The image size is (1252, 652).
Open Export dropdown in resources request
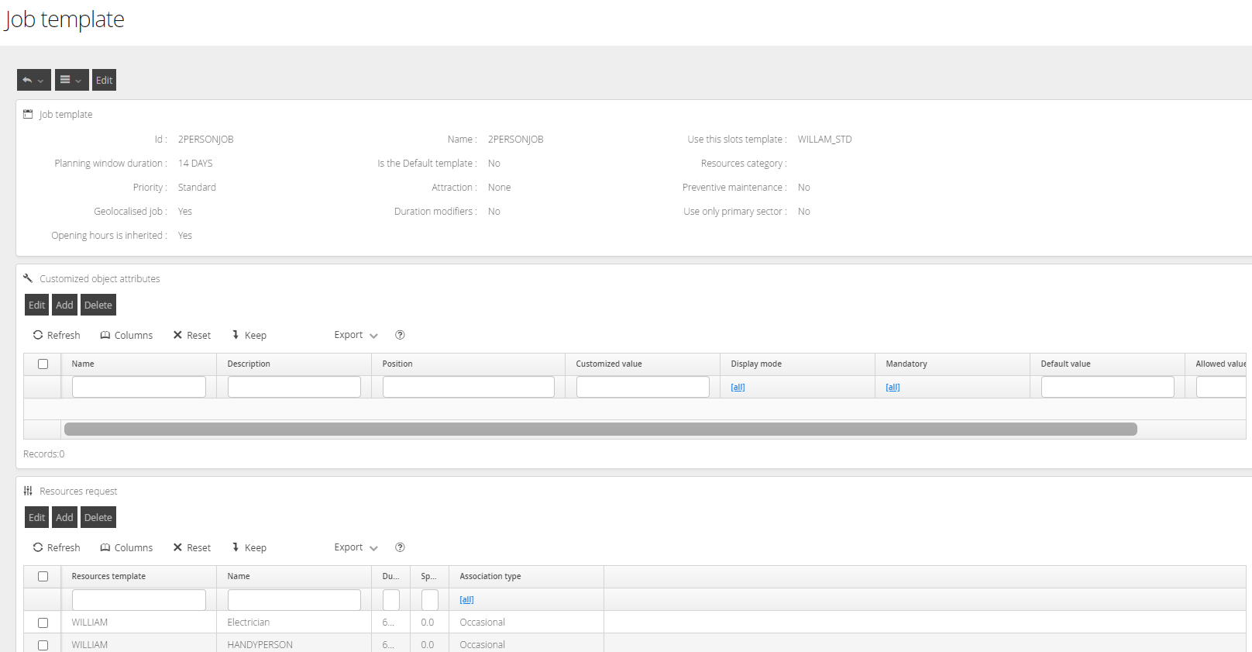point(356,547)
